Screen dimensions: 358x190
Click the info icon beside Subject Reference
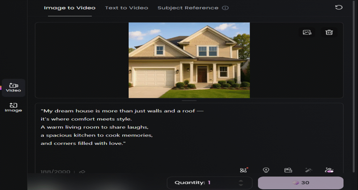point(225,8)
